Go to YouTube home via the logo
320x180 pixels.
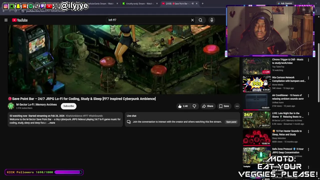(x=20, y=20)
